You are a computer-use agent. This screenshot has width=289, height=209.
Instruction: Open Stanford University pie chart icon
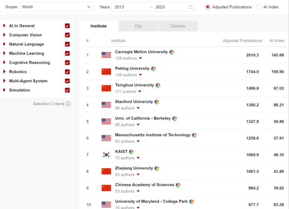point(157,102)
